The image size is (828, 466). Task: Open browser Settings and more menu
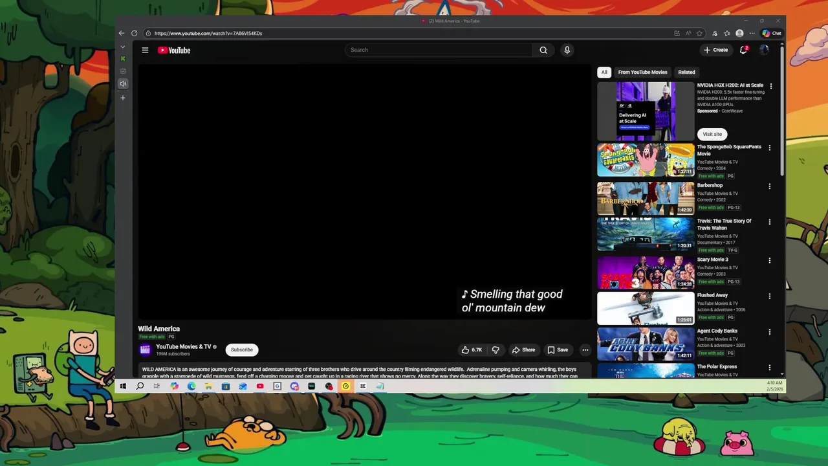[752, 33]
